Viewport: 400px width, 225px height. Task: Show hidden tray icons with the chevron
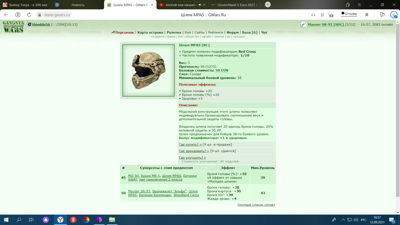pyautogui.click(x=343, y=220)
